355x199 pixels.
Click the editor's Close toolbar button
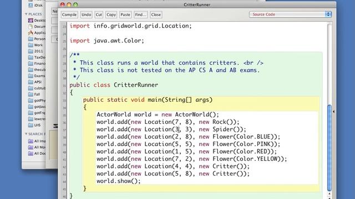pos(156,15)
